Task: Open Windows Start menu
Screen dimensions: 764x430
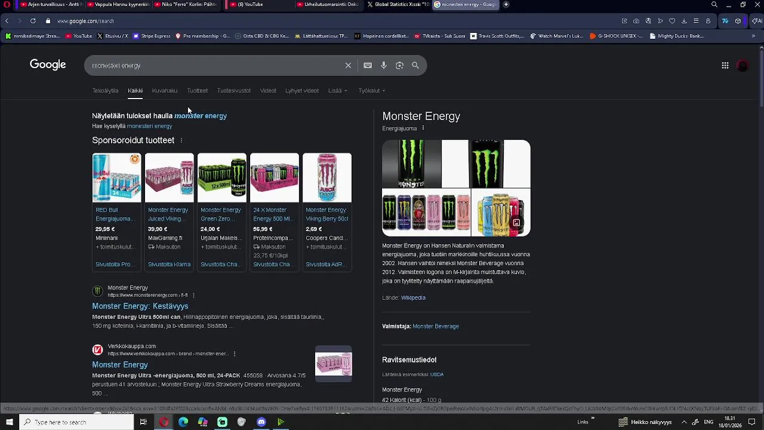Action: pyautogui.click(x=10, y=422)
